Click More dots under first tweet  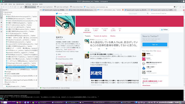click(x=114, y=49)
